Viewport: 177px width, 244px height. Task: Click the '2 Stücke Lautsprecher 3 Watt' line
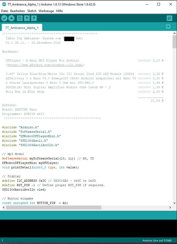click(50, 83)
